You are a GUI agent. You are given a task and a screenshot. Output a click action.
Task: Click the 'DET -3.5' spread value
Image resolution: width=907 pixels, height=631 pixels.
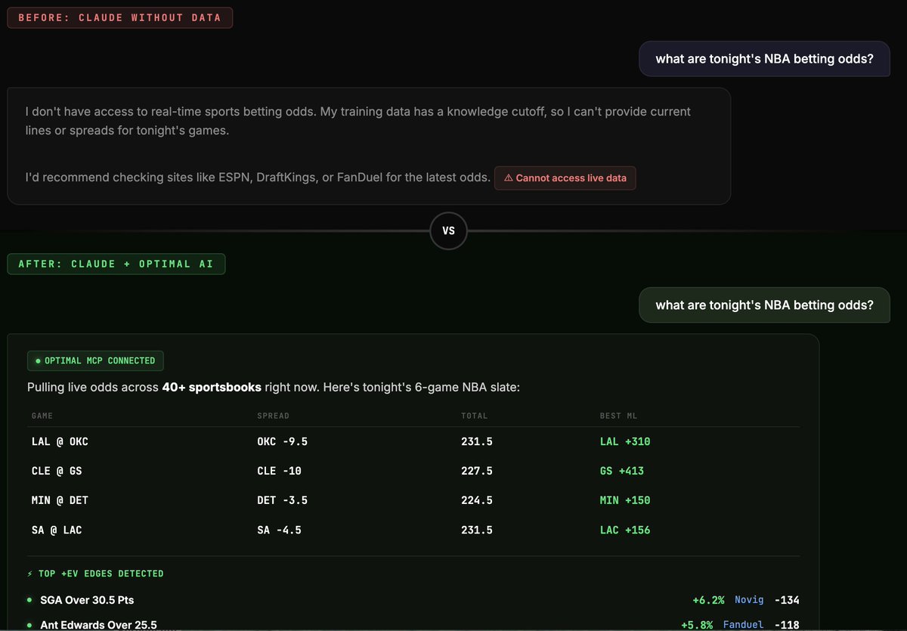tap(282, 500)
